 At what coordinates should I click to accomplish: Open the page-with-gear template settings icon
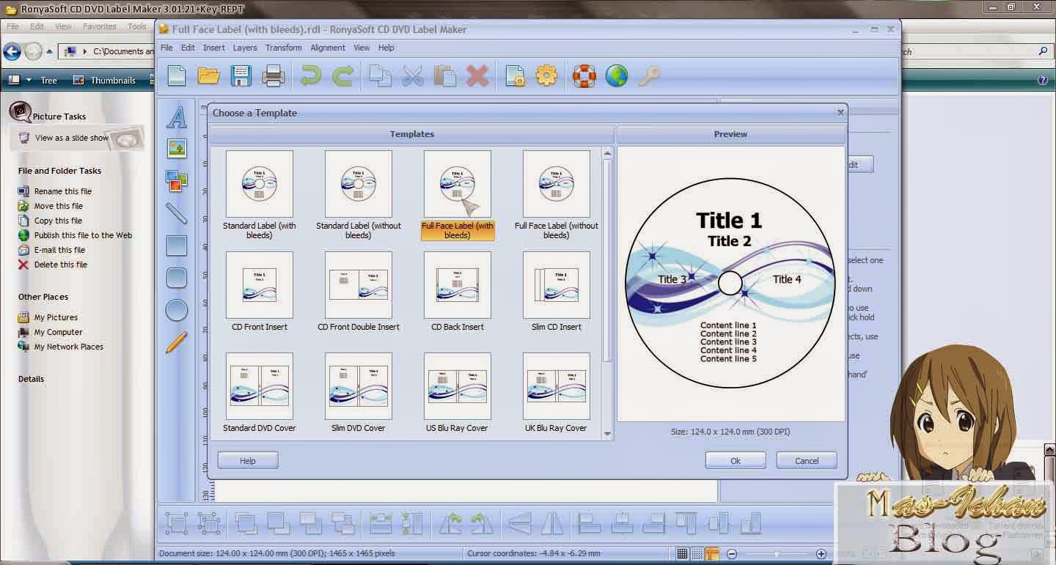click(x=515, y=75)
